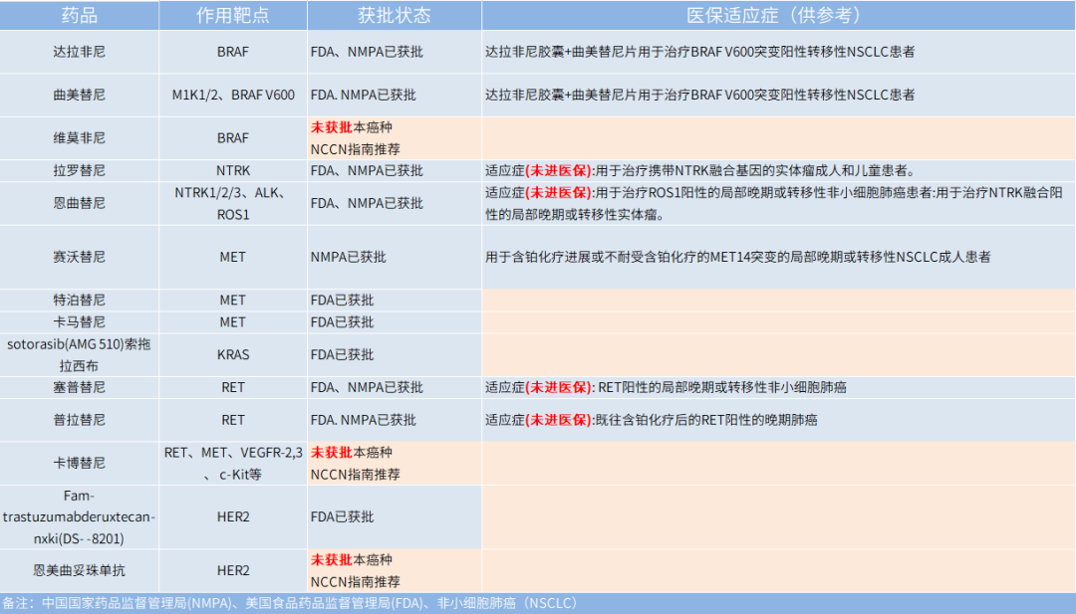Click BRAF target in 达拉非尼 row
Screen dimensions: 1076x614
[232, 52]
